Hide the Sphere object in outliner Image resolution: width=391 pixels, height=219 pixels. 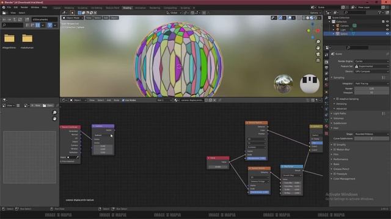pos(387,33)
